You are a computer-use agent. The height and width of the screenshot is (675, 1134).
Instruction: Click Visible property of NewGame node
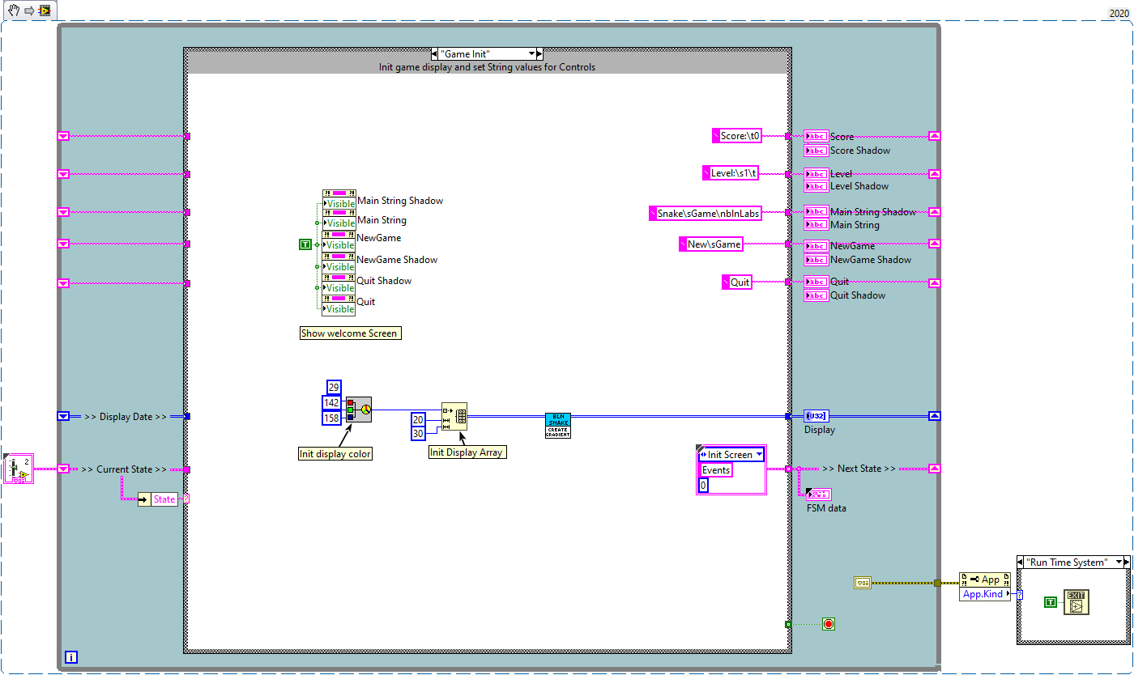point(339,245)
